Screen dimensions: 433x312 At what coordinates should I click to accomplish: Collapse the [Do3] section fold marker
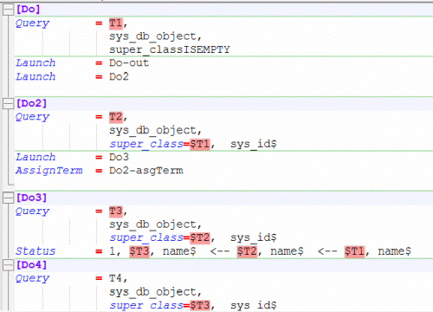8,198
